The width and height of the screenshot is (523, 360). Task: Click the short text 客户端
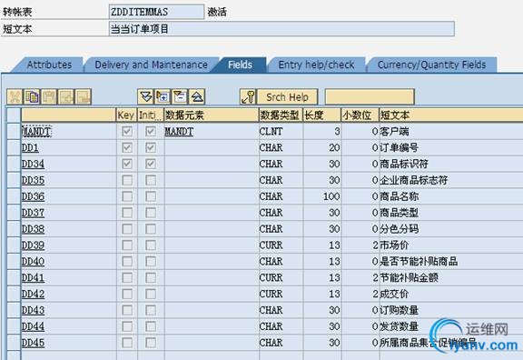point(395,131)
